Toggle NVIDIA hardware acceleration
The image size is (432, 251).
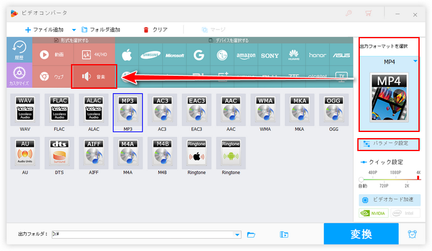[x=373, y=213]
